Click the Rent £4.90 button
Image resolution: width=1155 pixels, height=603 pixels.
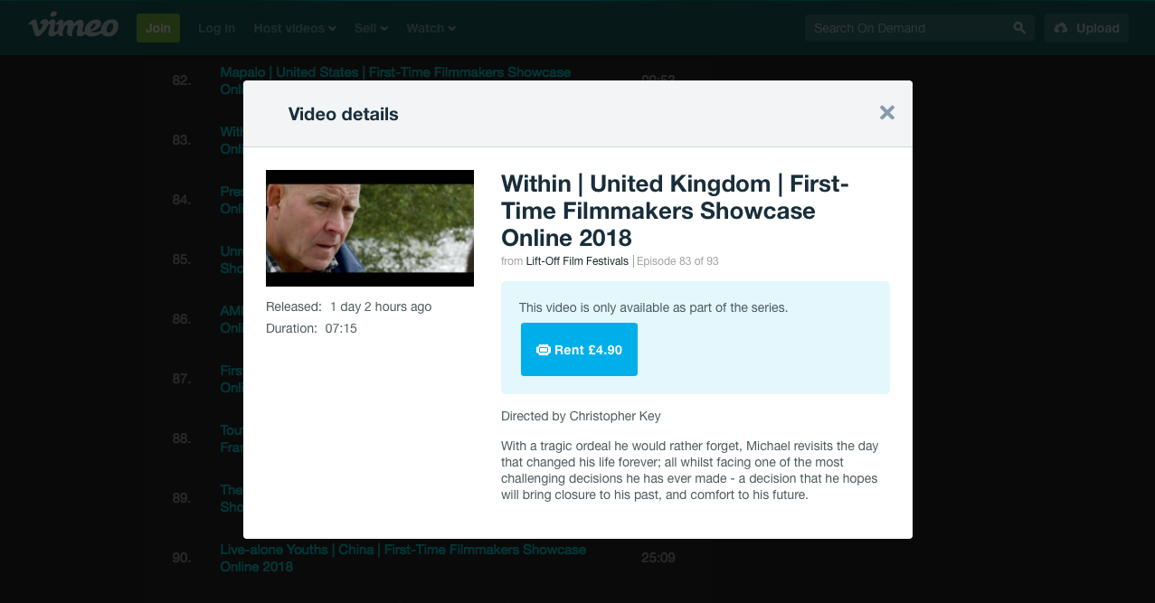point(579,350)
